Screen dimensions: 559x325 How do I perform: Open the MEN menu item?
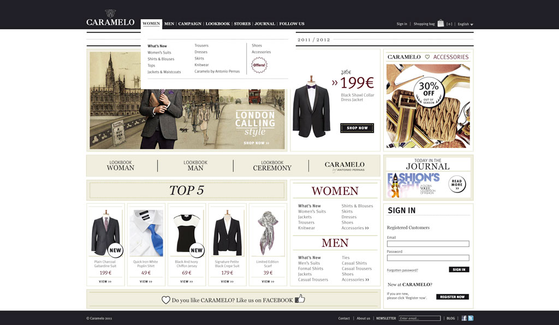pos(169,24)
